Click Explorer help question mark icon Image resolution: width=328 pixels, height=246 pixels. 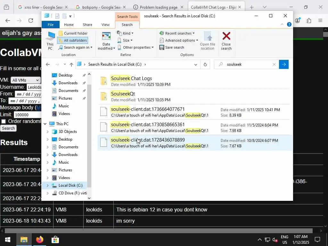click(x=289, y=24)
